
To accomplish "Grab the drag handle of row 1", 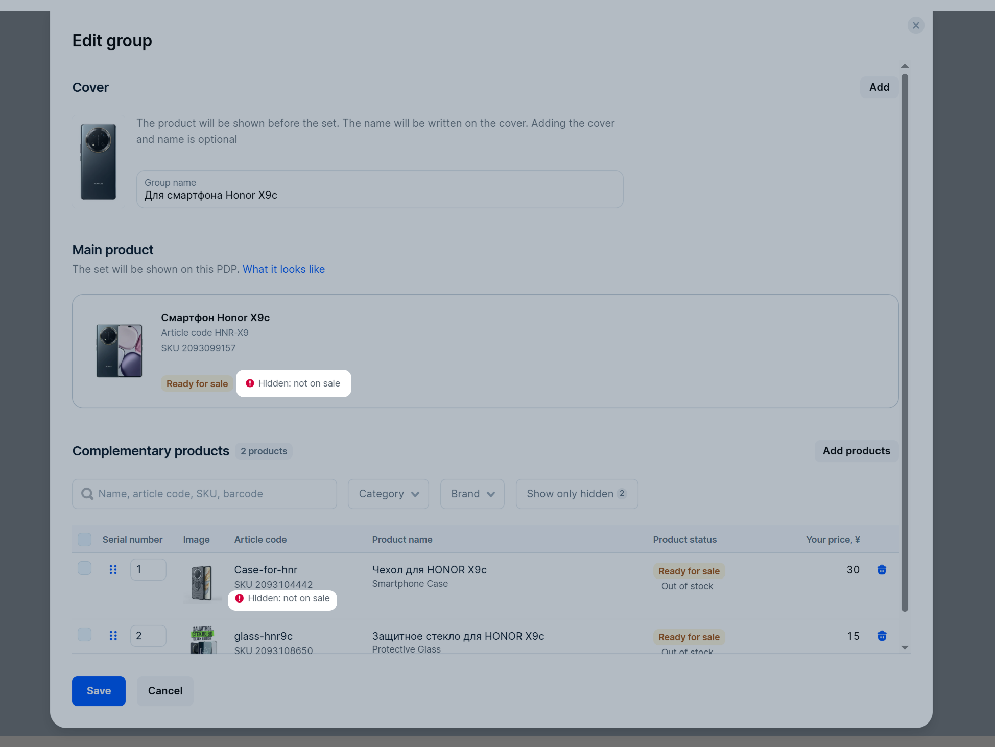I will click(113, 569).
